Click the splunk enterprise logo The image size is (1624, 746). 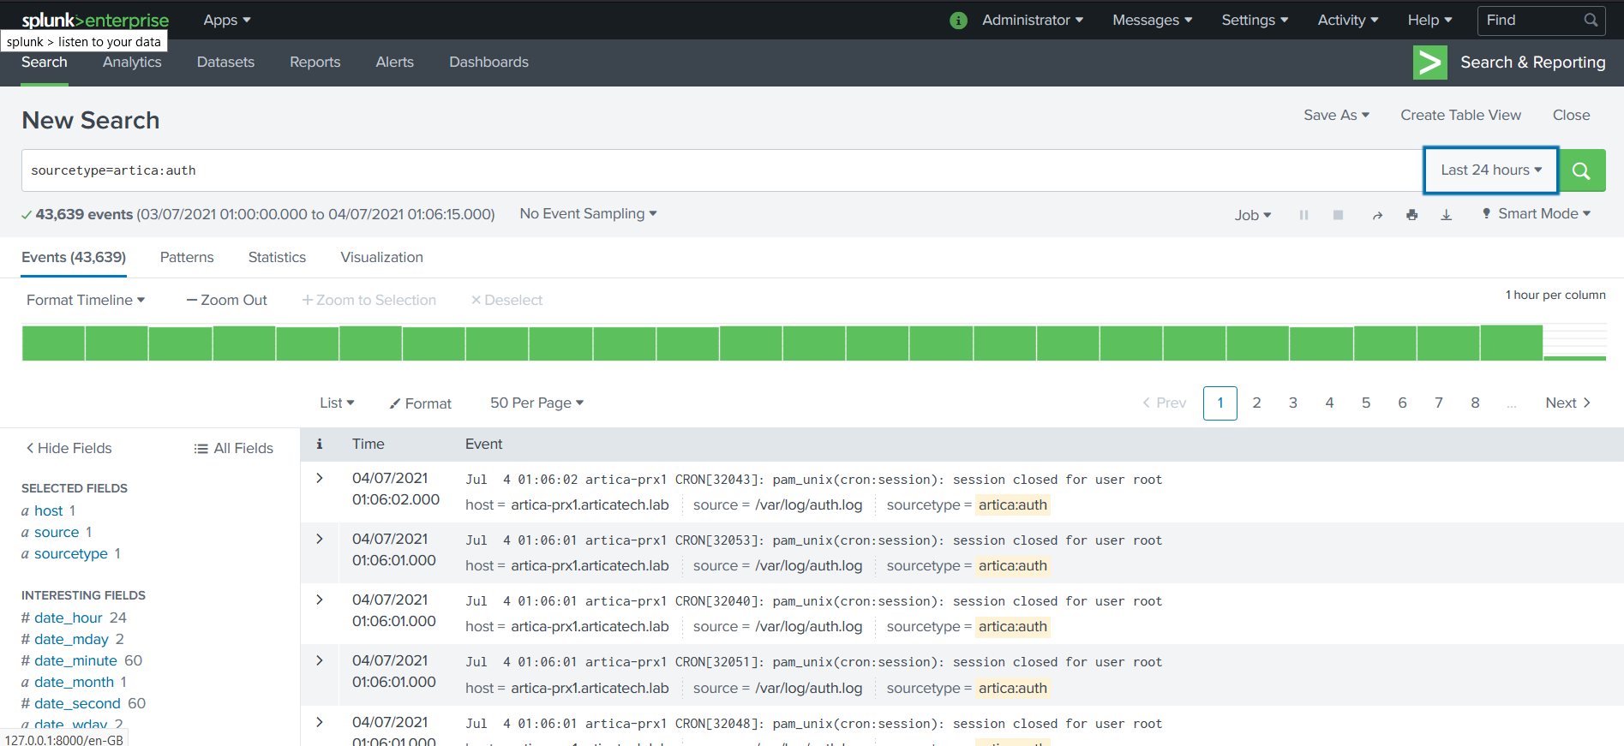coord(95,20)
